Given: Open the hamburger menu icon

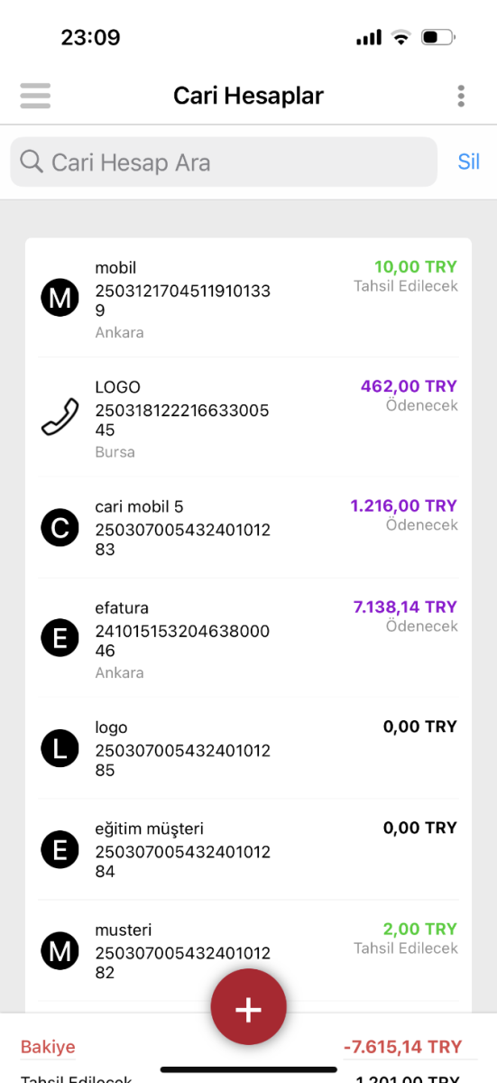Looking at the screenshot, I should click(35, 96).
